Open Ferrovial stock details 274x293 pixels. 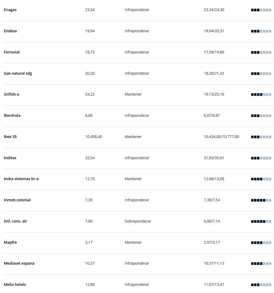12,52
